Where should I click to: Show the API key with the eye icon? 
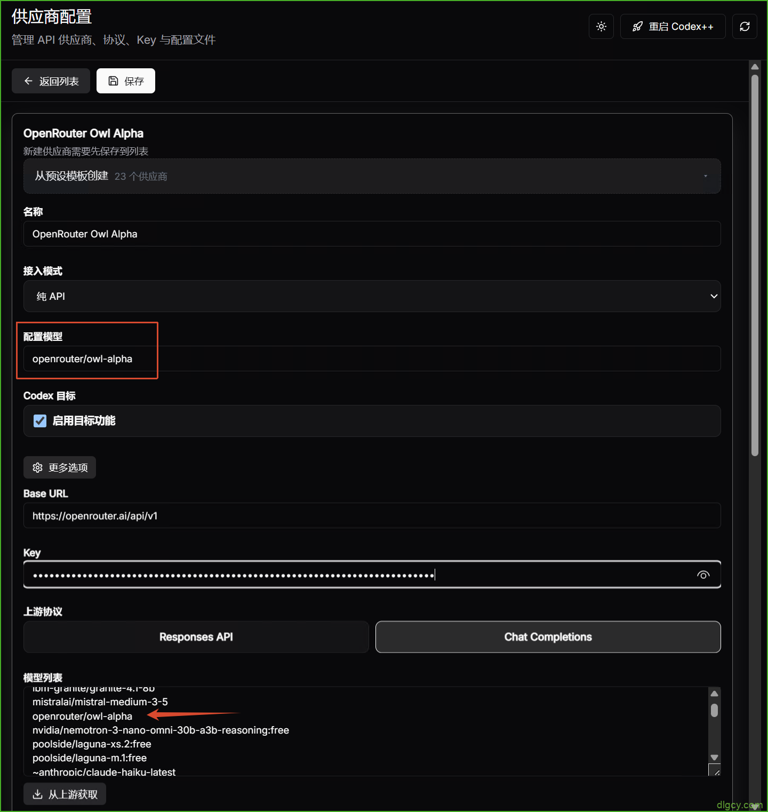(703, 575)
